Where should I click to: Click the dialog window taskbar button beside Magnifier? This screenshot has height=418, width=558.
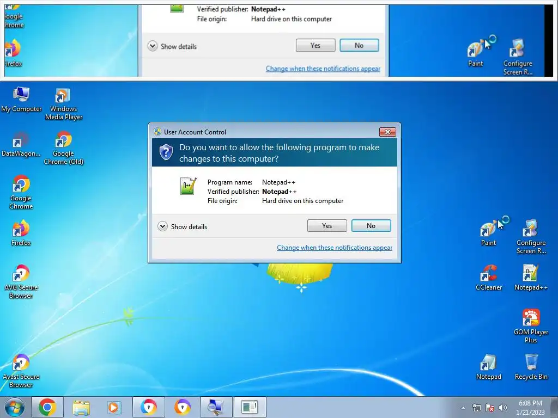point(250,407)
